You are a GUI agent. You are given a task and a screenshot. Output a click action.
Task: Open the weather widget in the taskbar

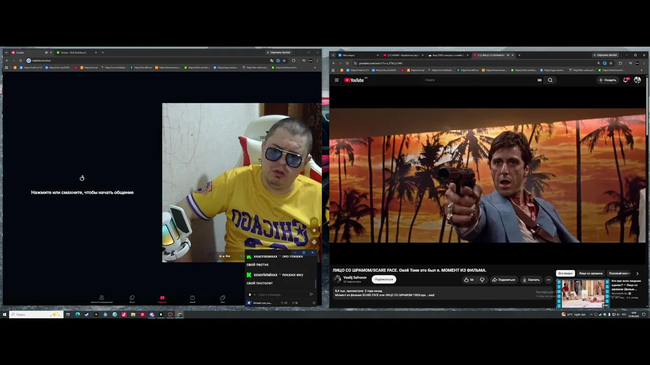coord(574,315)
